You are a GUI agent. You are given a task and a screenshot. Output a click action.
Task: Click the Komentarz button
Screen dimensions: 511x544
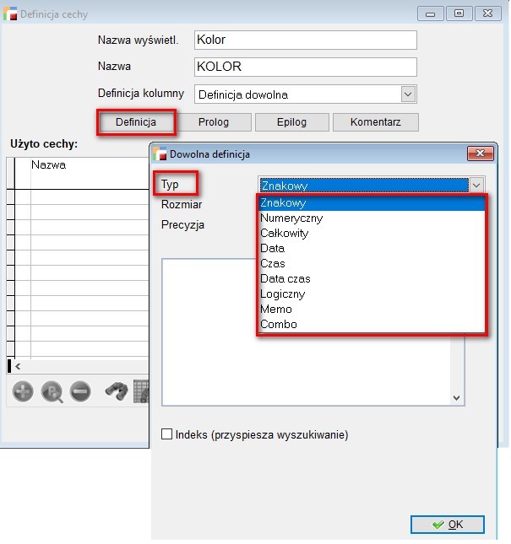point(376,122)
